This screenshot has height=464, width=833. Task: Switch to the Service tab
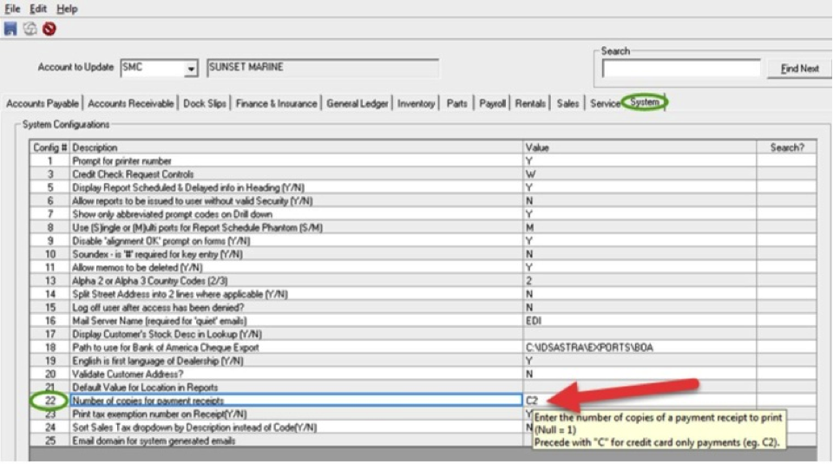(605, 103)
